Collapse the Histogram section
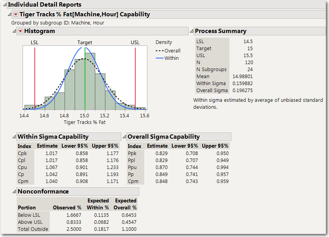 [14, 31]
